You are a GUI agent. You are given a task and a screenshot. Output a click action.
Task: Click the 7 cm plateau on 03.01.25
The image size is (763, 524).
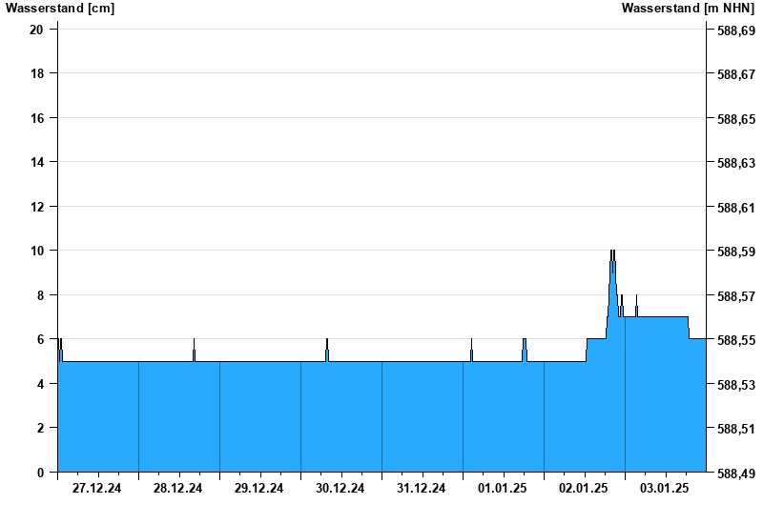(x=662, y=317)
